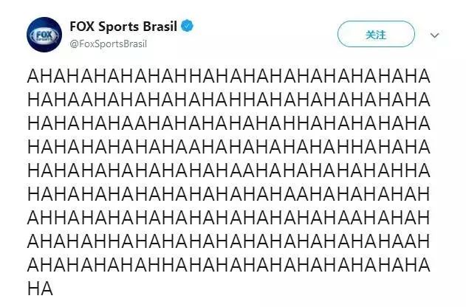Click the word FOX in the account name
Viewport: 466px width, 307px height.
pos(82,27)
